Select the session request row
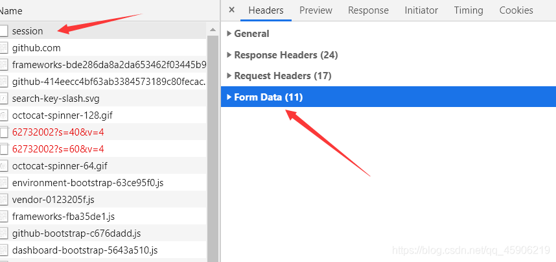 click(x=103, y=31)
